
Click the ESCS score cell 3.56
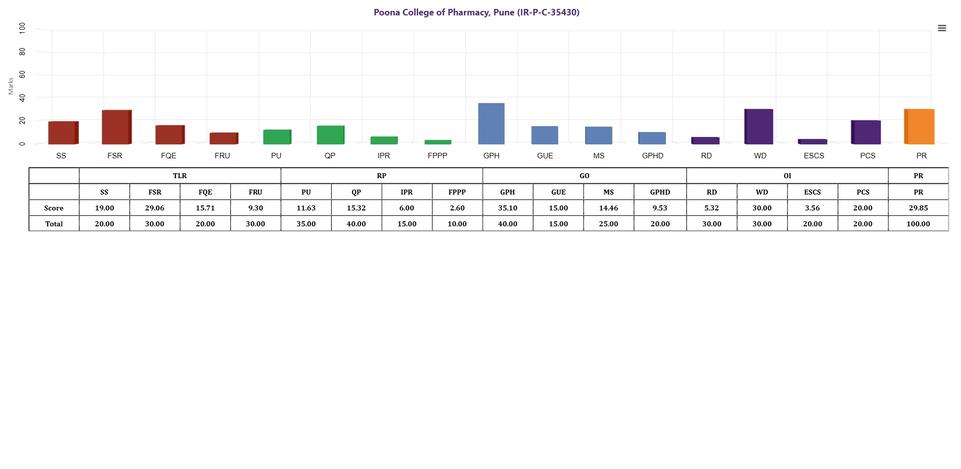pos(813,208)
